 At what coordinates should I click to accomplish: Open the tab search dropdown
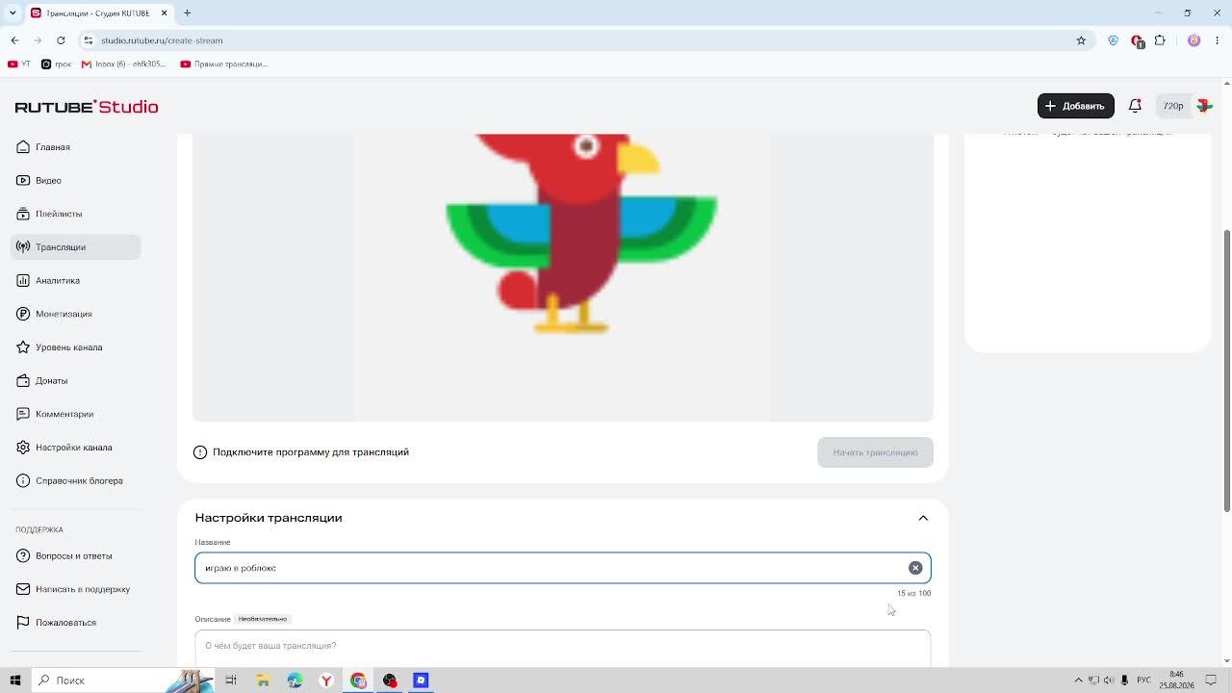click(14, 13)
